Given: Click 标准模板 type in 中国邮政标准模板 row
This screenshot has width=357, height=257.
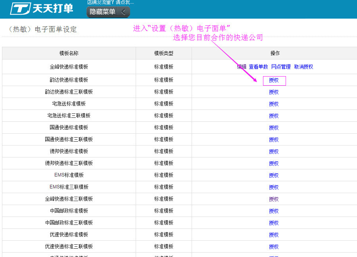Looking at the screenshot, I should click(x=164, y=211).
